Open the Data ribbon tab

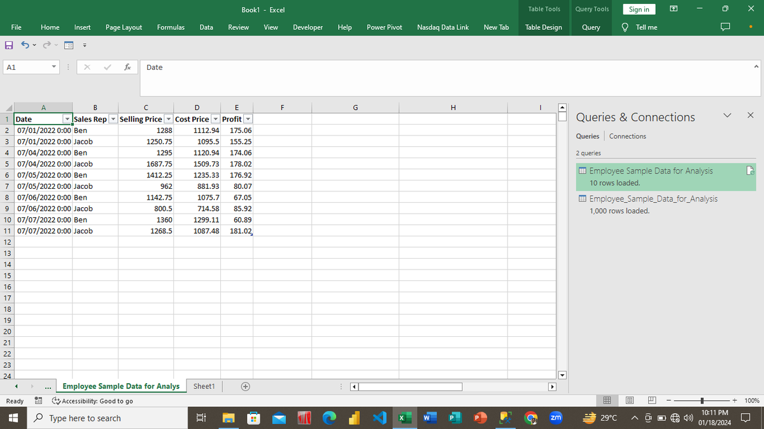[206, 27]
